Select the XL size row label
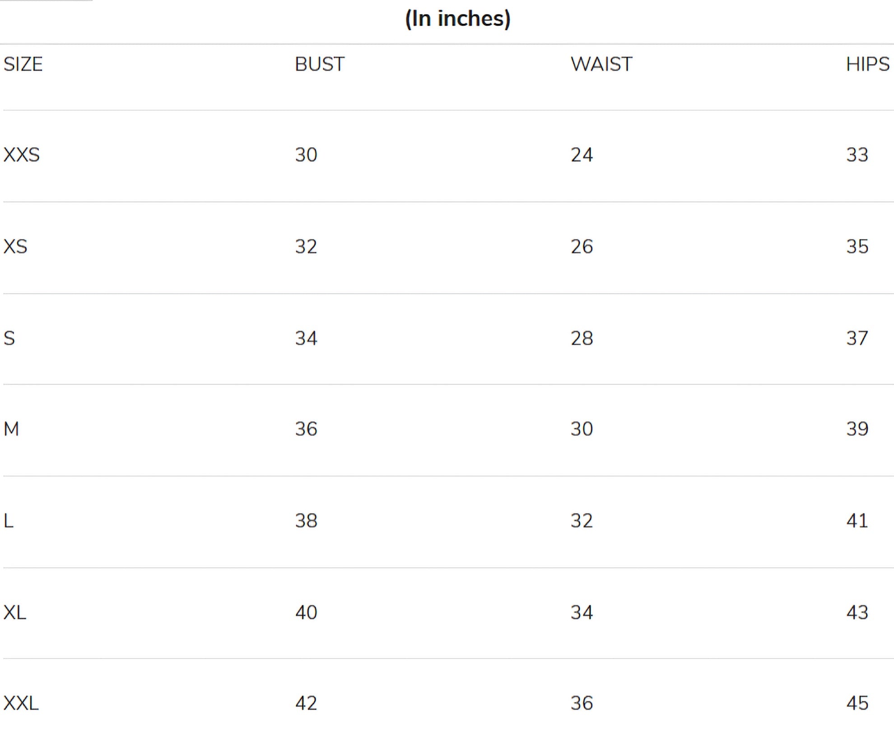 point(15,612)
